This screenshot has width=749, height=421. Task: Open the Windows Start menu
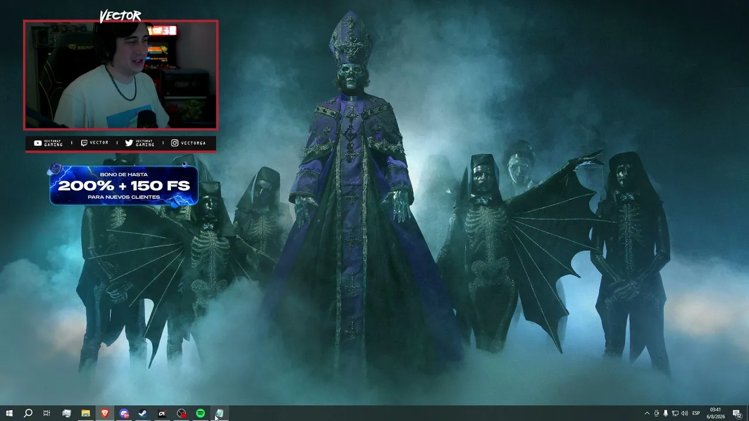[x=9, y=413]
